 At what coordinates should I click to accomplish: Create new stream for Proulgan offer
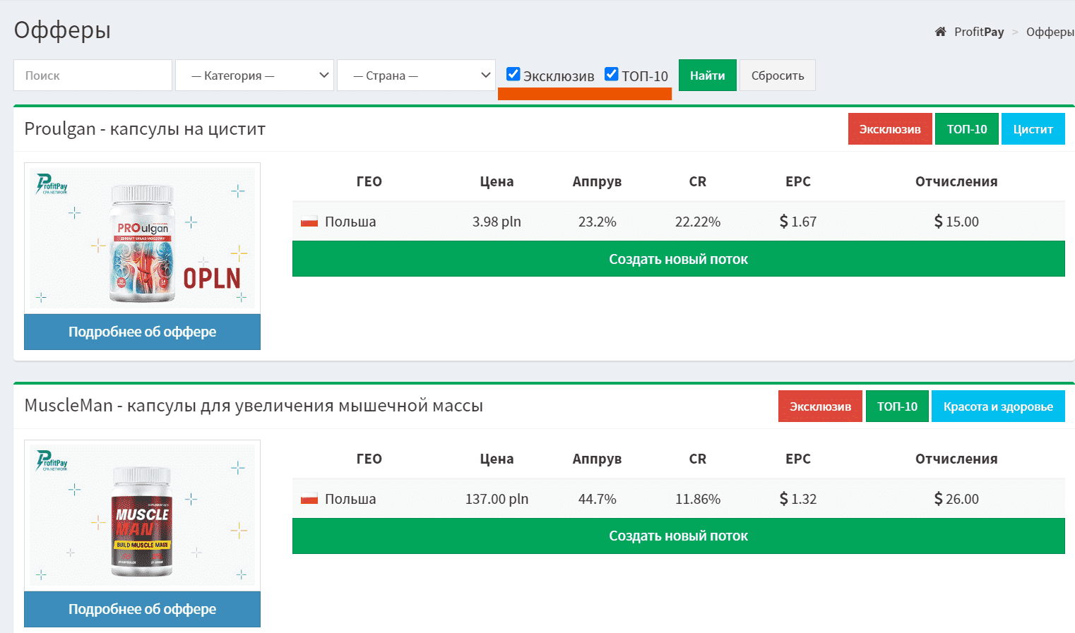coord(679,259)
